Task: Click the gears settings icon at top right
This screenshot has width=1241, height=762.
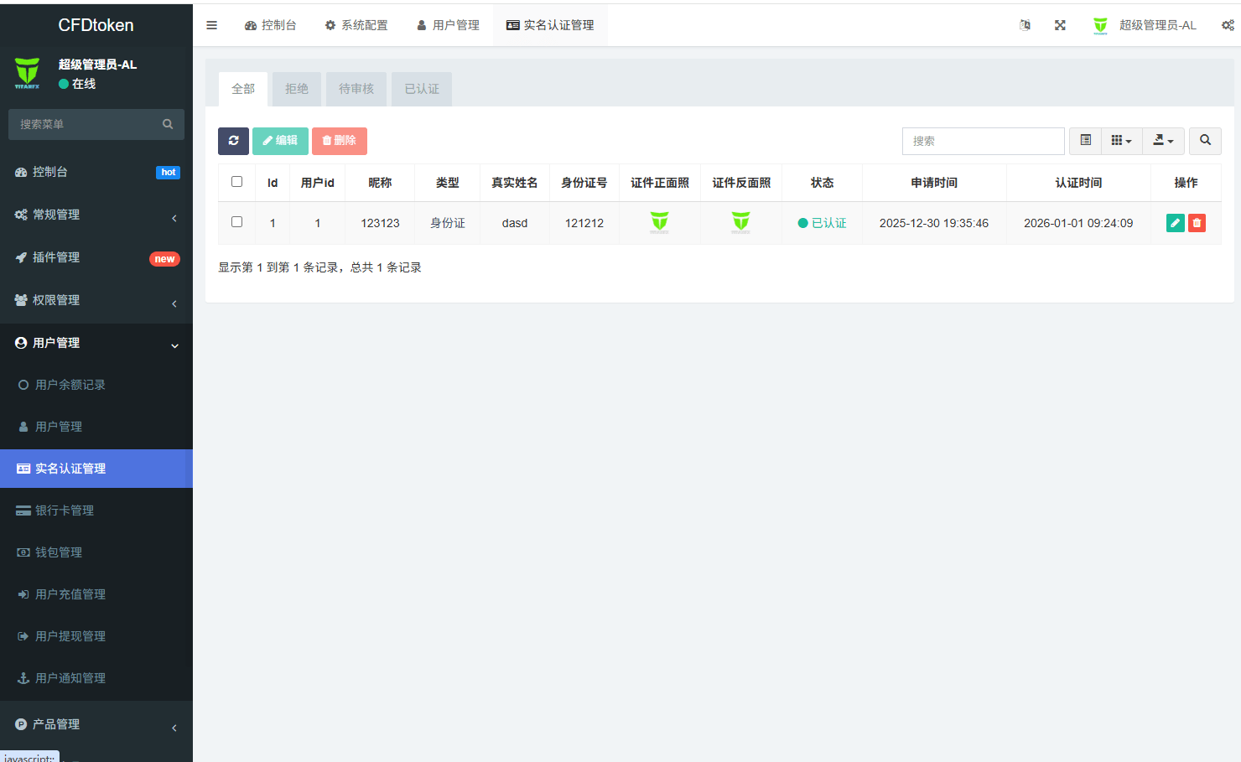Action: pos(1228,25)
